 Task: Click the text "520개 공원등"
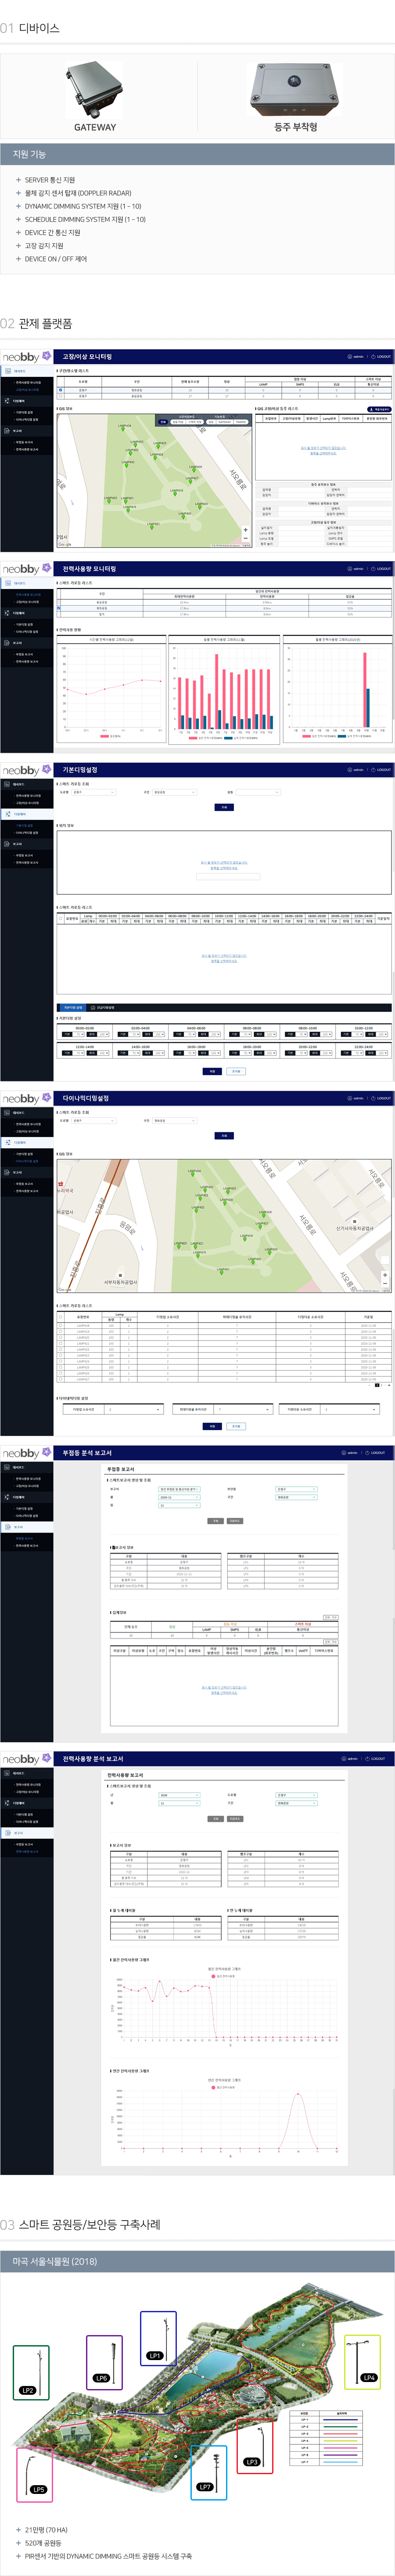coord(43,2543)
